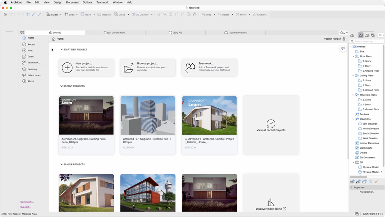The image size is (385, 217).
Task: Collapse the Structural Plans folder
Action: [353, 95]
